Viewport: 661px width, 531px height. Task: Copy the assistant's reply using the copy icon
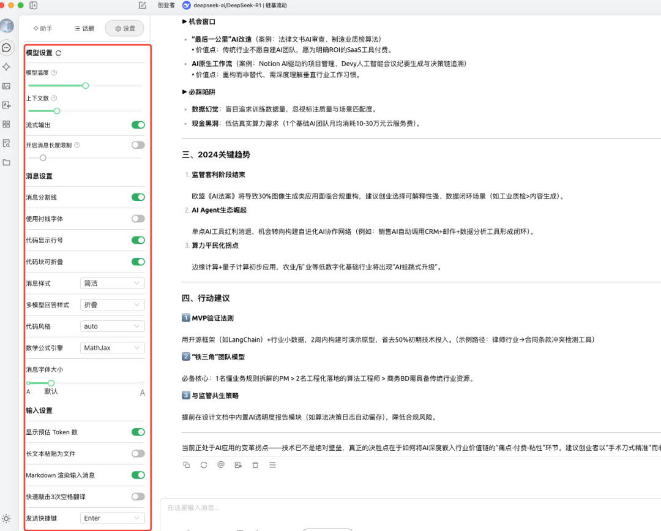click(x=187, y=465)
